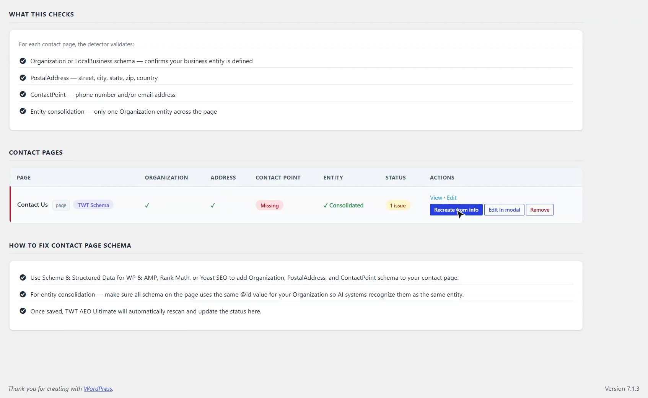This screenshot has height=398, width=648.
Task: Click the Organization column green checkmark
Action: (147, 206)
